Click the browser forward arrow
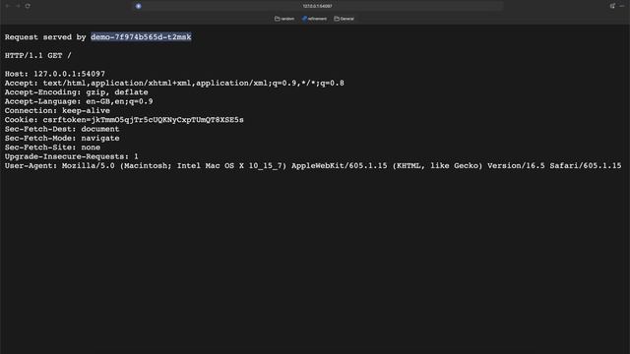Screen dimensions: 630x354 click(x=18, y=6)
